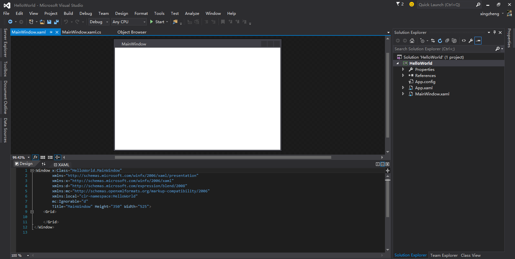
Task: Click the Find in Files toolbar icon
Action: (175, 22)
